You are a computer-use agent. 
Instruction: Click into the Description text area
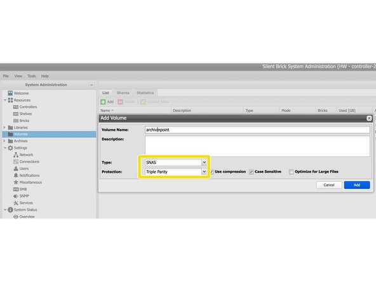click(257, 146)
